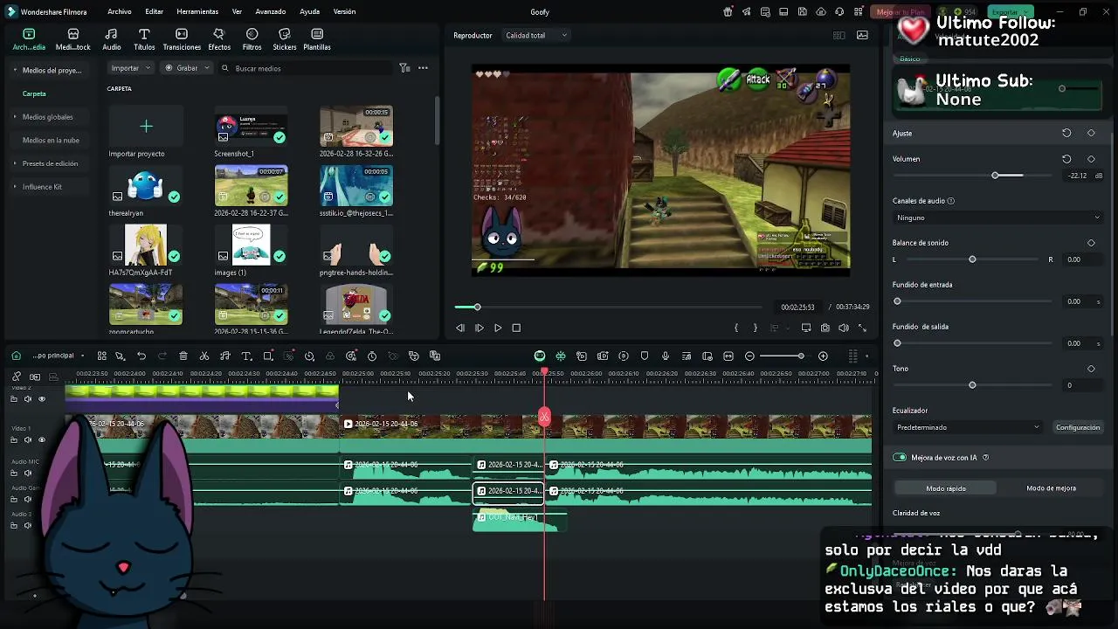1118x629 pixels.
Task: Zoom in the timeline with the plus button
Action: [823, 356]
